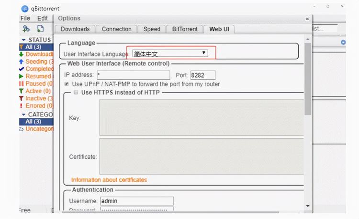Switch to the Speed tab
Viewport: 359px width, 219px height.
pos(152,29)
